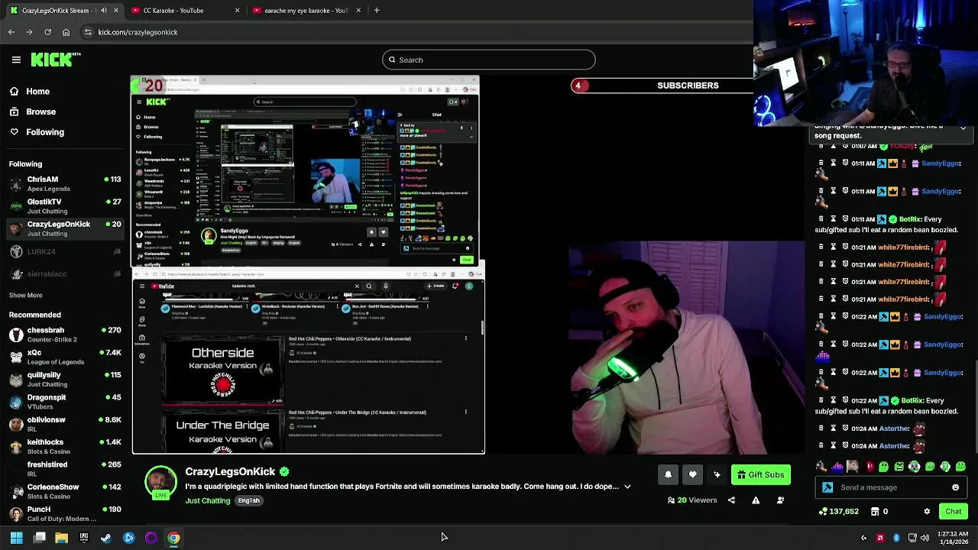Focus the Kick Search field
Image resolution: width=978 pixels, height=550 pixels.
[489, 60]
